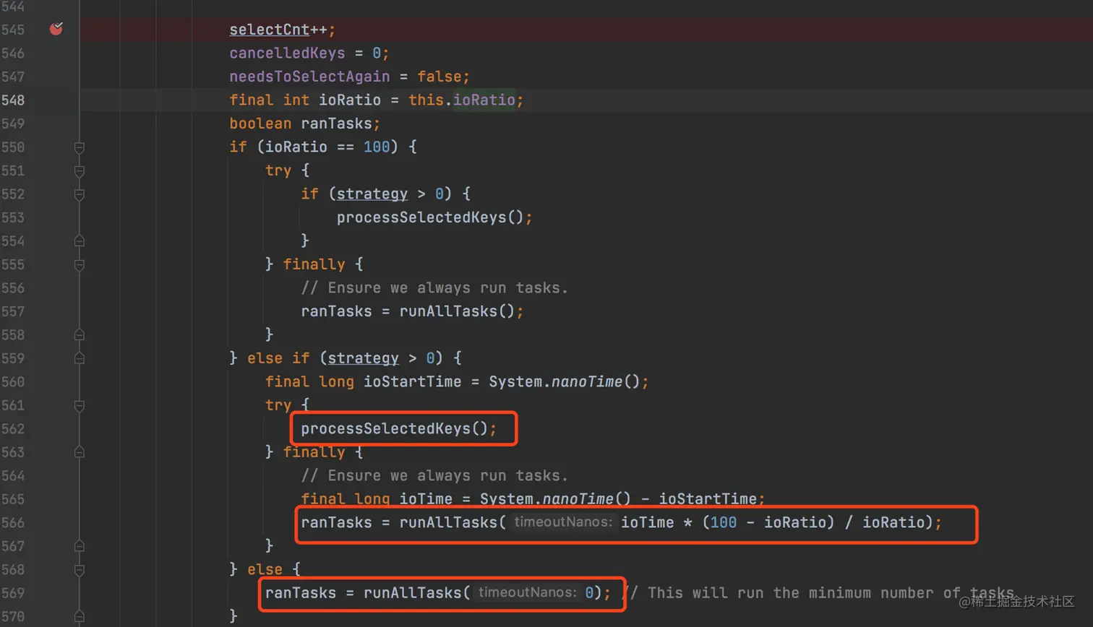Click gutter line number 548
Viewport: 1093px width, 627px height.
[x=13, y=100]
